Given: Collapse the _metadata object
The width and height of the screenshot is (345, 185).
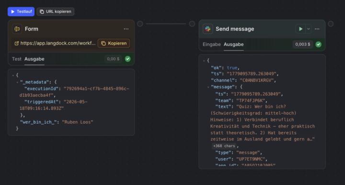Looking at the screenshot, I should pos(17,82).
